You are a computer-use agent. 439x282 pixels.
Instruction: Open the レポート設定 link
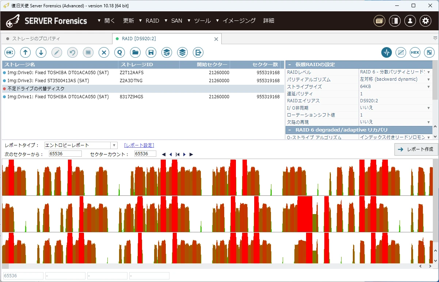[139, 145]
